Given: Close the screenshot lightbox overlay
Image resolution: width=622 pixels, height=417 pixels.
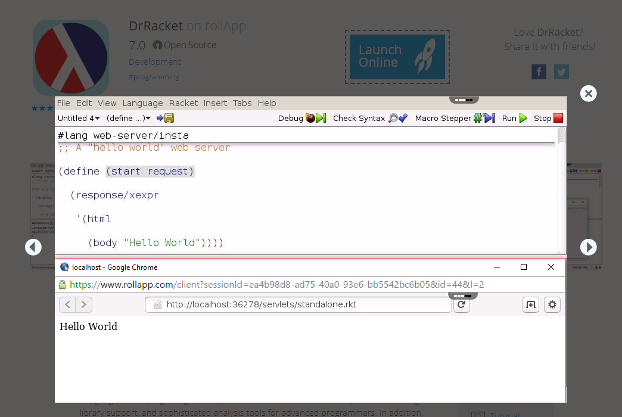Looking at the screenshot, I should point(588,94).
